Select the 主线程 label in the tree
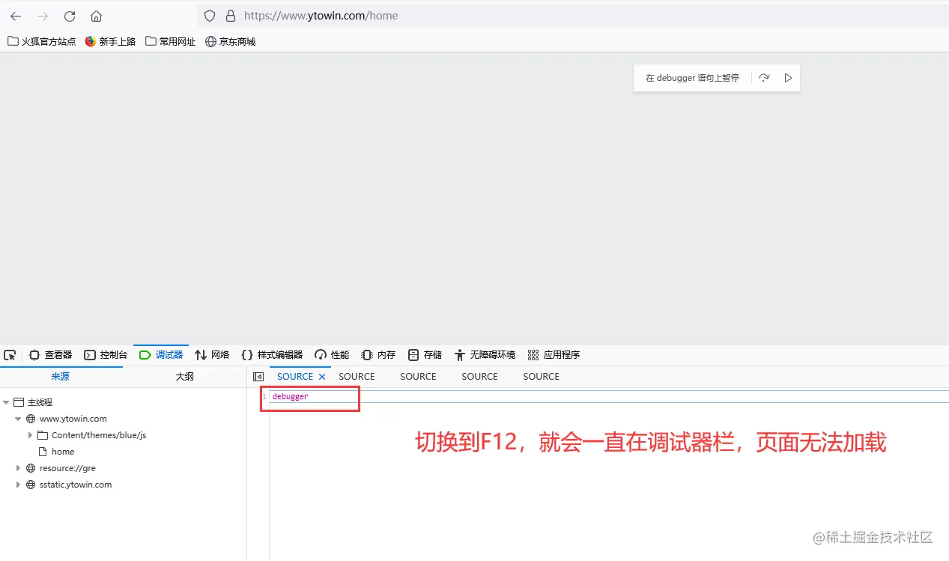The height and width of the screenshot is (561, 949). point(40,402)
